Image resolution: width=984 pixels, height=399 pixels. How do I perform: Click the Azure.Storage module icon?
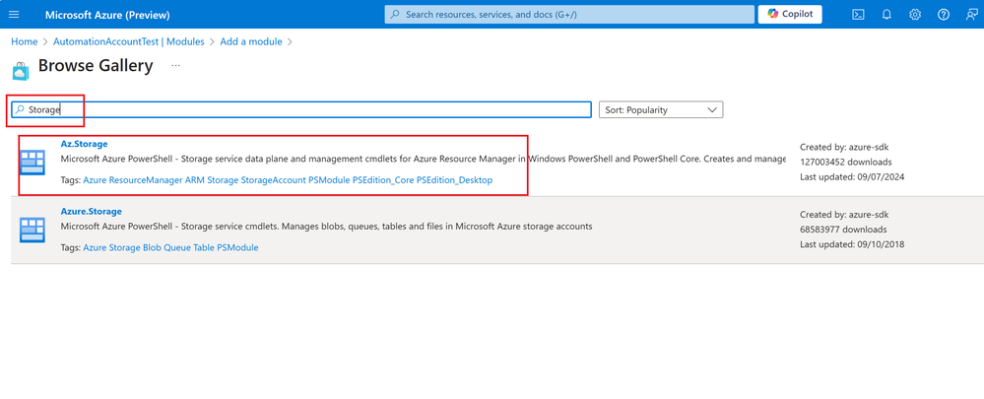(x=32, y=230)
